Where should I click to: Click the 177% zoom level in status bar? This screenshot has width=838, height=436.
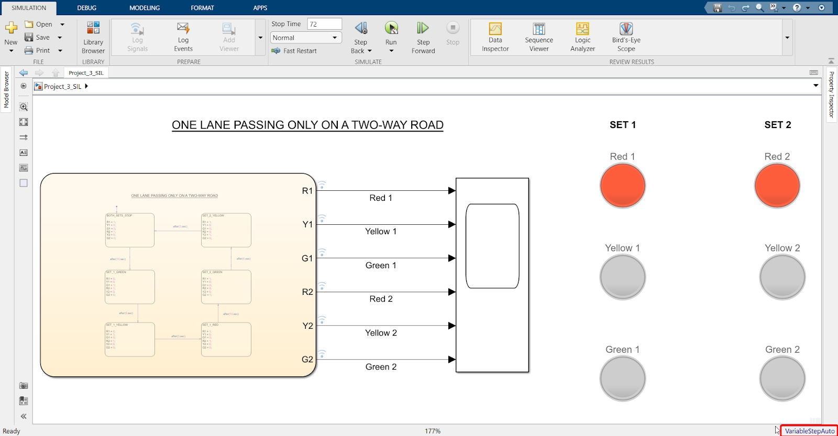click(x=433, y=431)
